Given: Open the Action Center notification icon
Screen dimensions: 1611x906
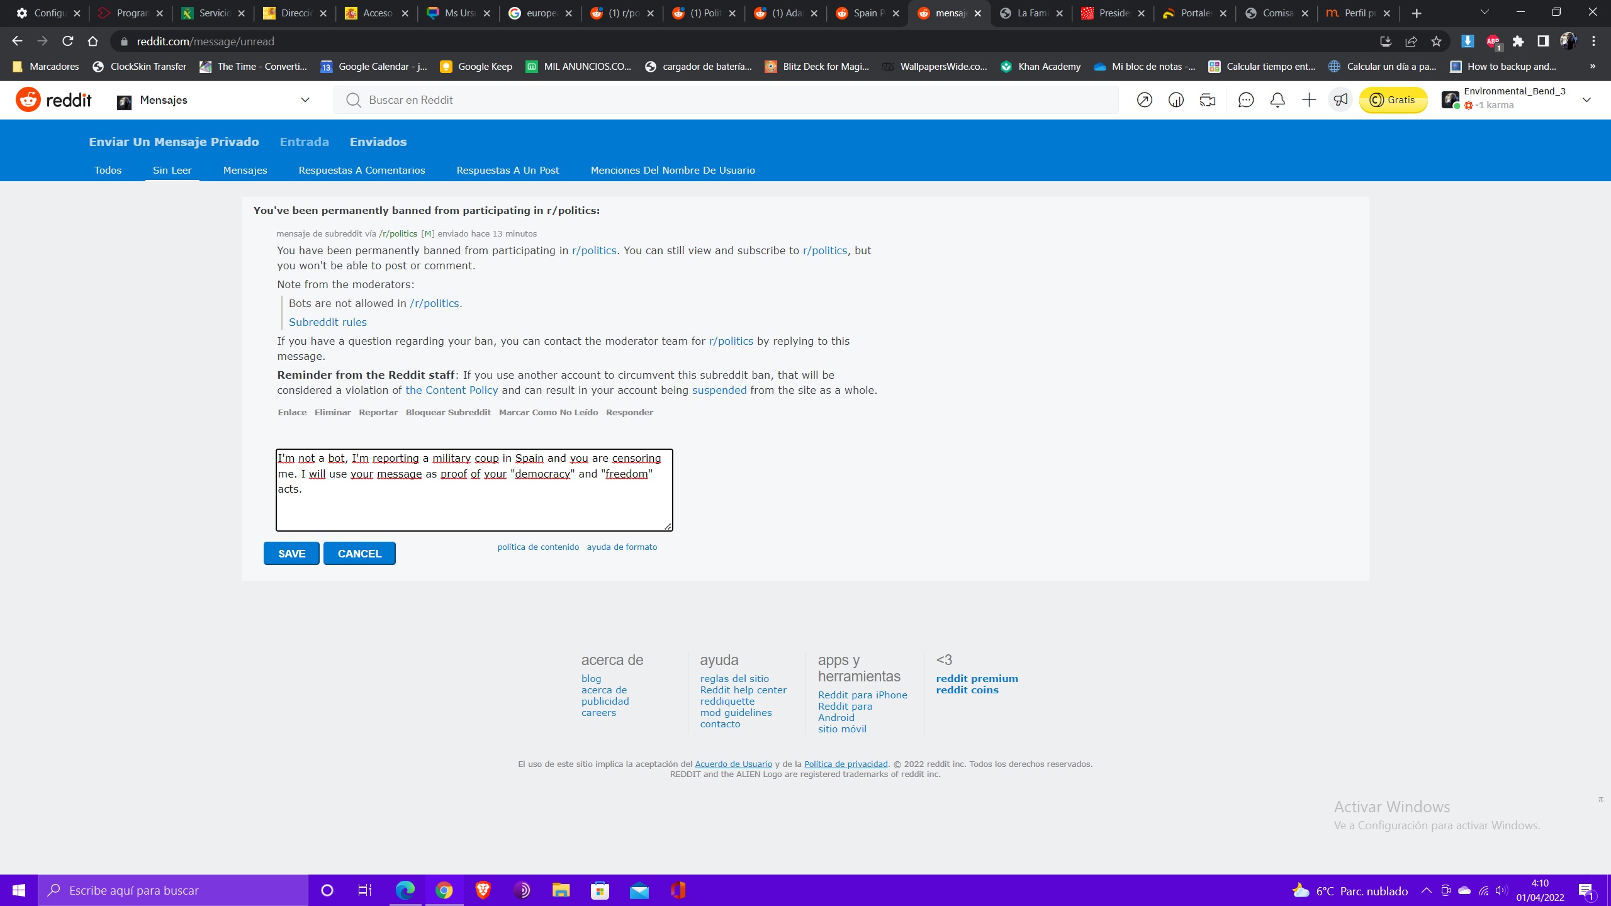Looking at the screenshot, I should coord(1586,890).
